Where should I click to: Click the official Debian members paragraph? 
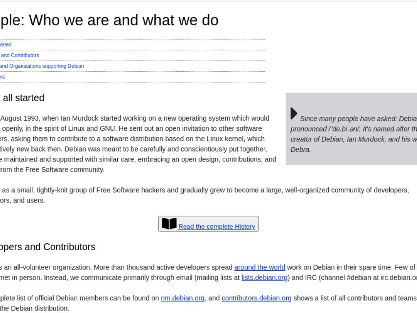click(208, 303)
